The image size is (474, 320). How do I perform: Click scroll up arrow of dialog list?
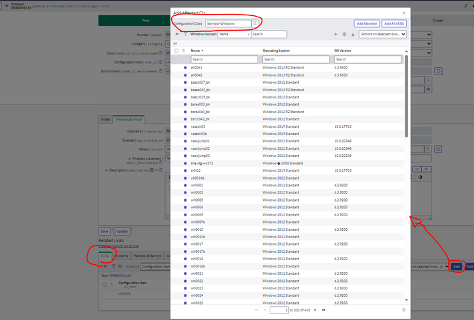(406, 51)
